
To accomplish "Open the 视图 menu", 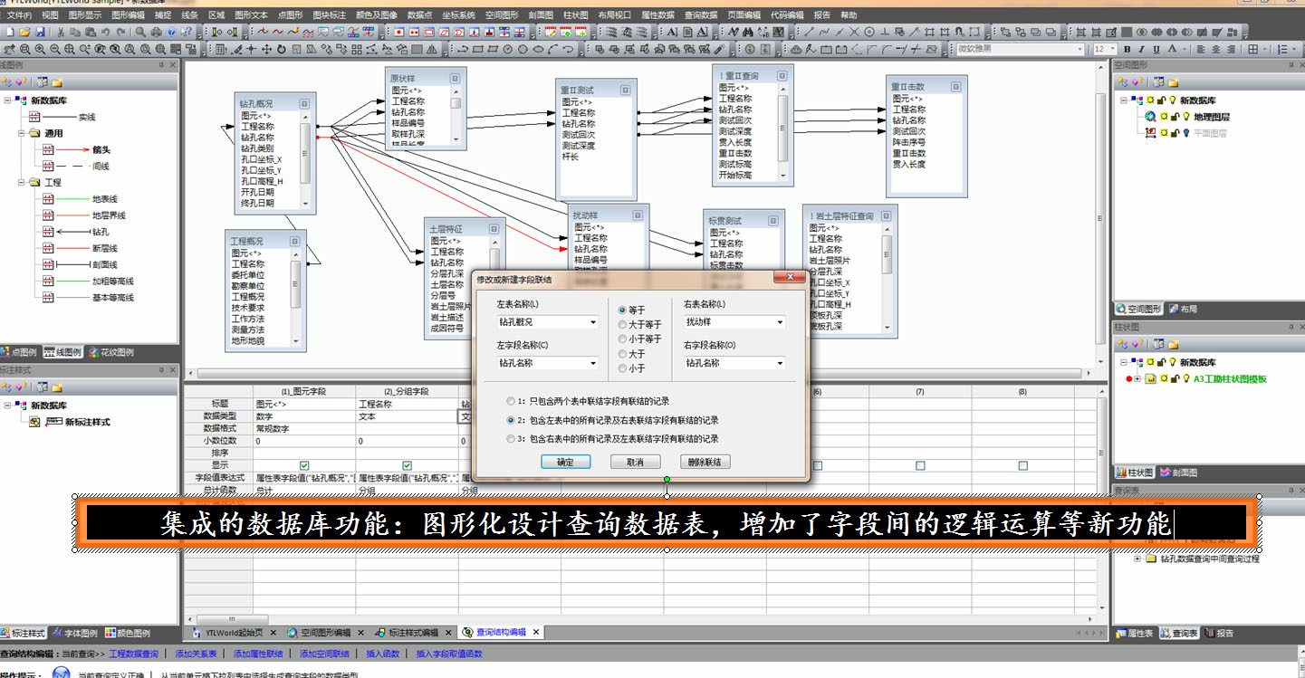I will coord(50,15).
